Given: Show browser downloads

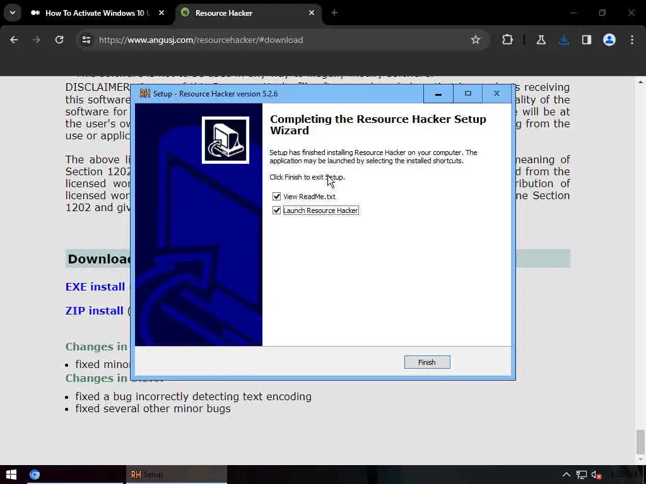Looking at the screenshot, I should pyautogui.click(x=564, y=40).
